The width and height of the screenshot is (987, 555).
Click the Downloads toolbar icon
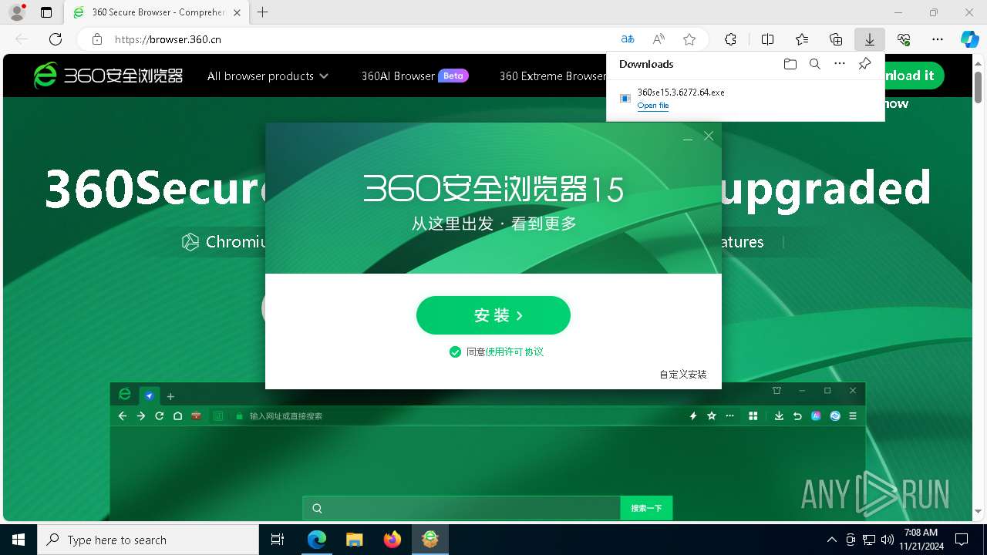pyautogui.click(x=870, y=39)
